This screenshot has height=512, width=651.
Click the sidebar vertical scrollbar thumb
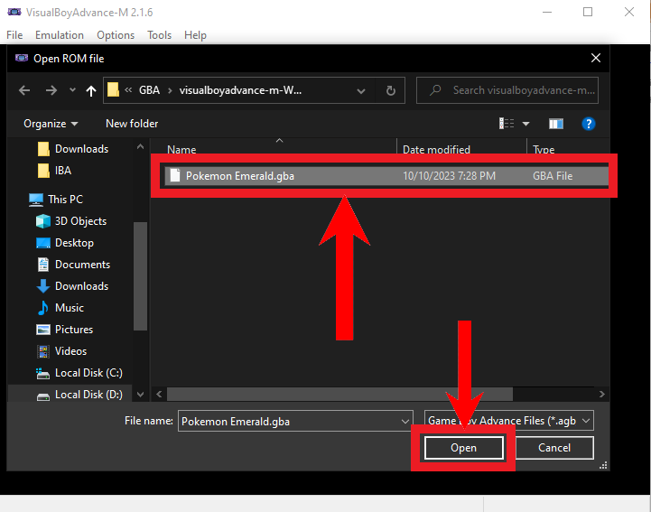point(140,276)
